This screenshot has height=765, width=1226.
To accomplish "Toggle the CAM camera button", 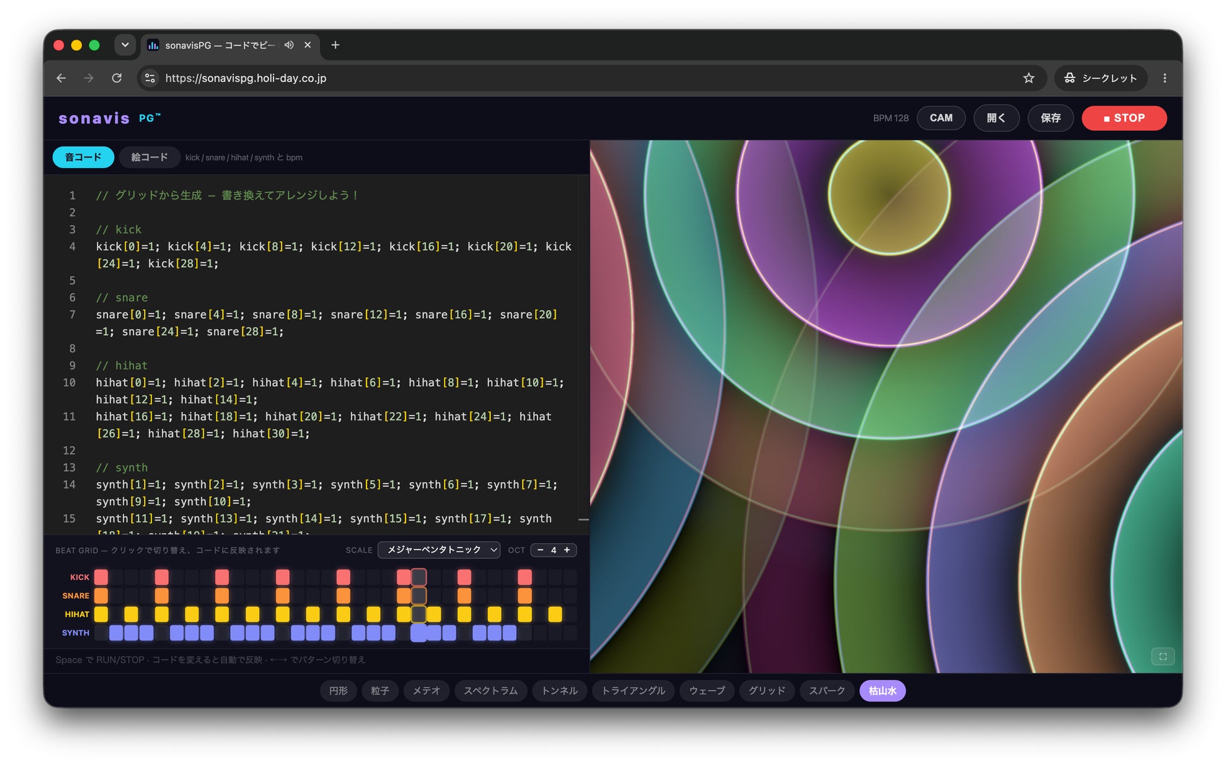I will (x=941, y=118).
